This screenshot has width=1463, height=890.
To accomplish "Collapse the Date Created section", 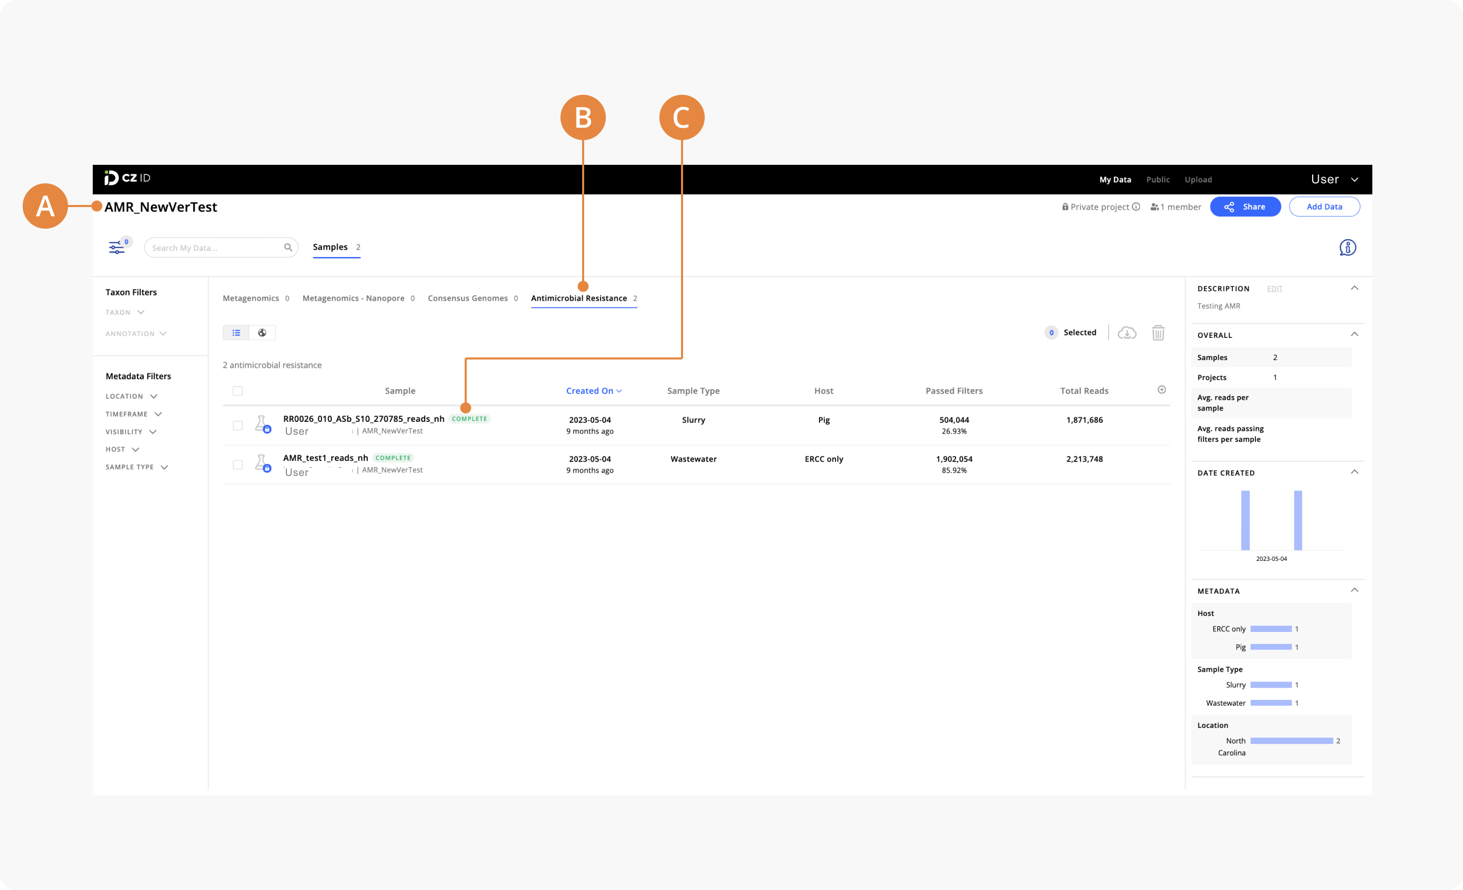I will coord(1354,472).
